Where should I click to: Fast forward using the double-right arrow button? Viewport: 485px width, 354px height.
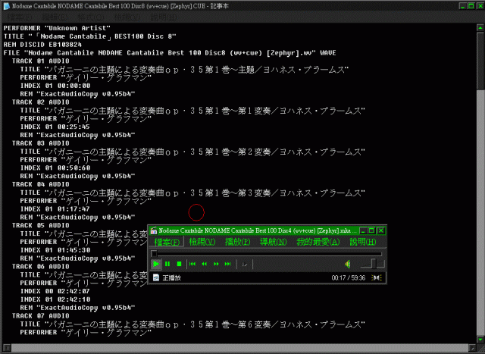216,264
